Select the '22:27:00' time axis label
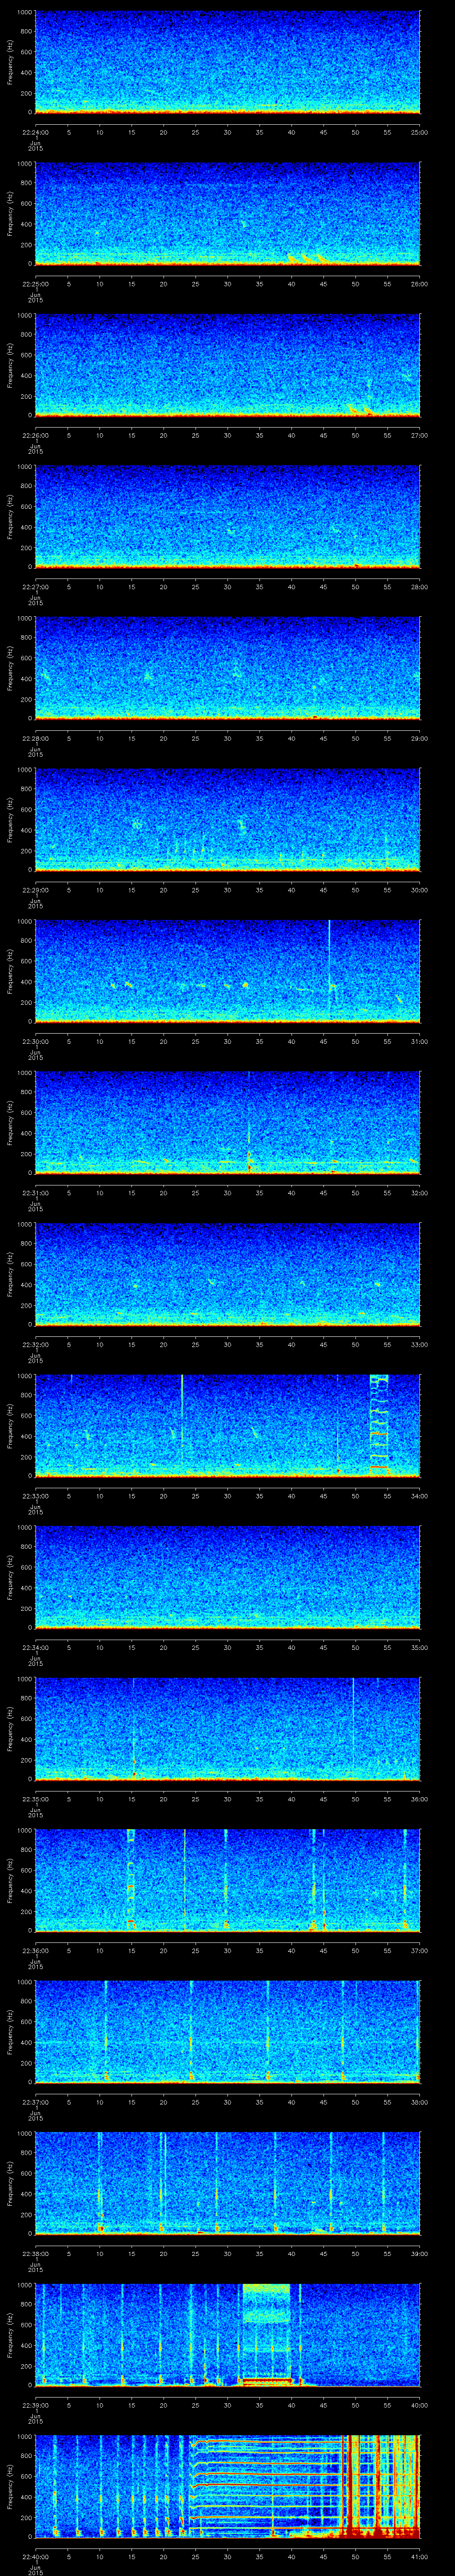The image size is (455, 2576). pos(36,587)
